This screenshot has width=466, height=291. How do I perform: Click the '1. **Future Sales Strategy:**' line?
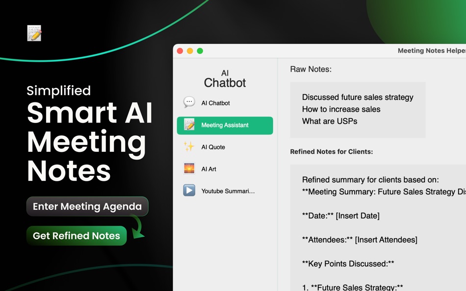tap(353, 287)
